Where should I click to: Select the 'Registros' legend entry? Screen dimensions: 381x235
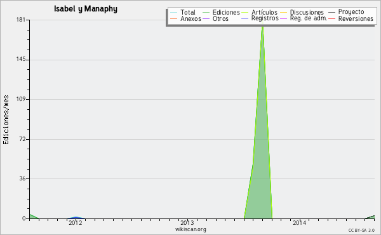coord(265,18)
